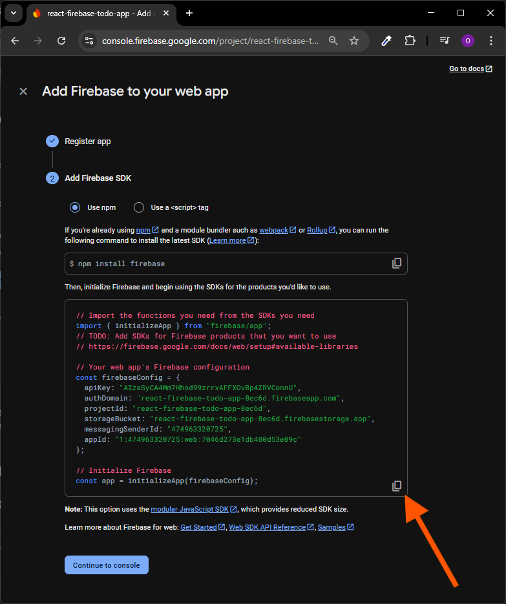
Task: Open the zoom magnifier in address bar
Action: pos(333,41)
